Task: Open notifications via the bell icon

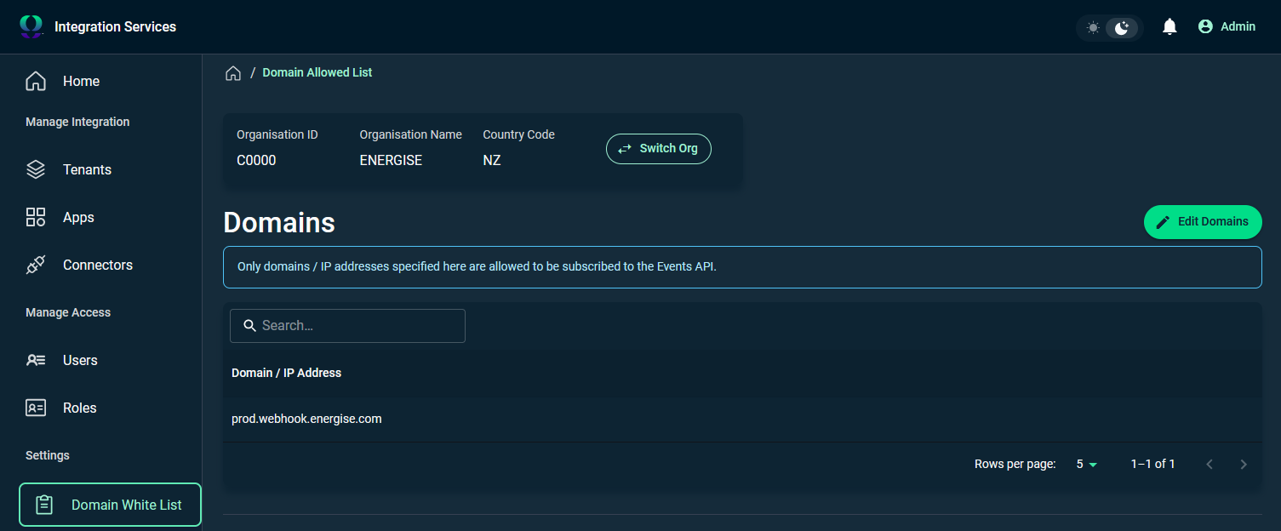Action: 1169,26
